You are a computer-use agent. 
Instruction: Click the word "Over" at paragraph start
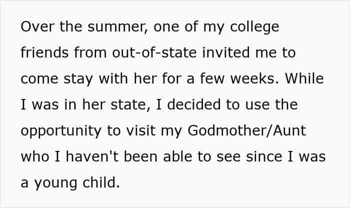[35, 27]
